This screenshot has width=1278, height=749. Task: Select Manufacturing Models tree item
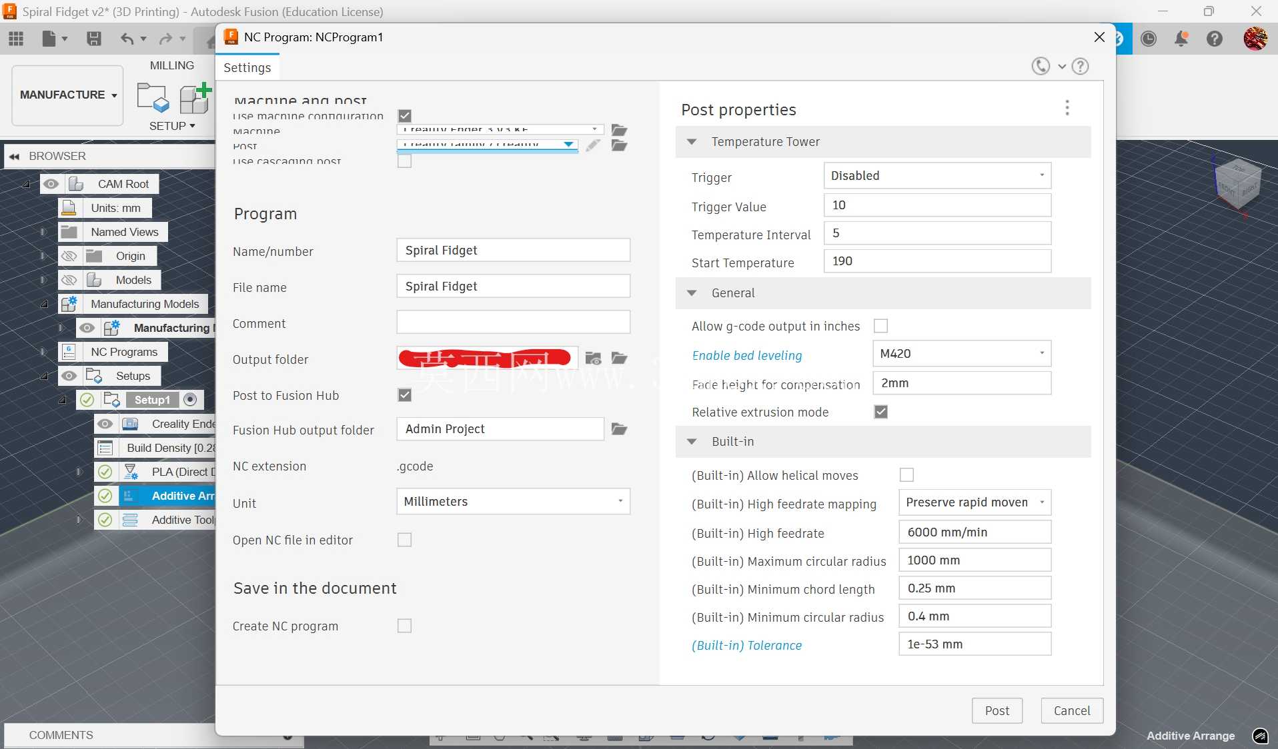point(145,304)
